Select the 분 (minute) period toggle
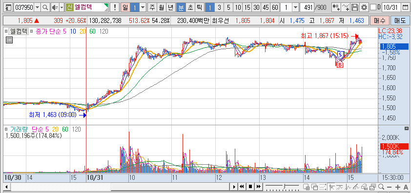 (181, 7)
